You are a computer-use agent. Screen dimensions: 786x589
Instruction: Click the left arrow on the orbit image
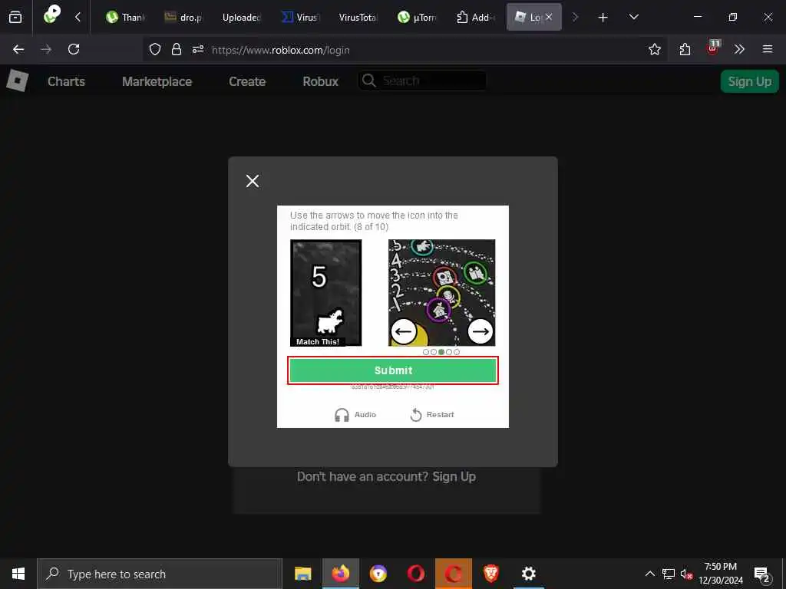click(404, 331)
